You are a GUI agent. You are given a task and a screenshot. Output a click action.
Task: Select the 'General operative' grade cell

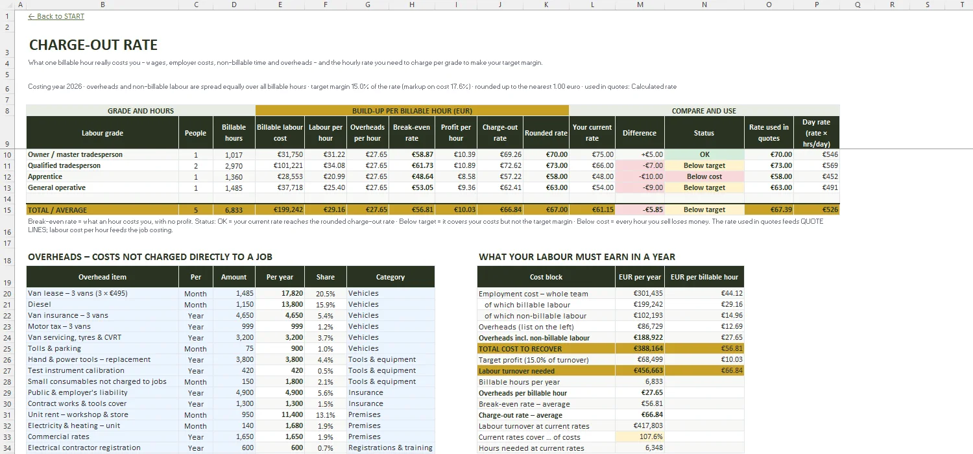tap(102, 187)
